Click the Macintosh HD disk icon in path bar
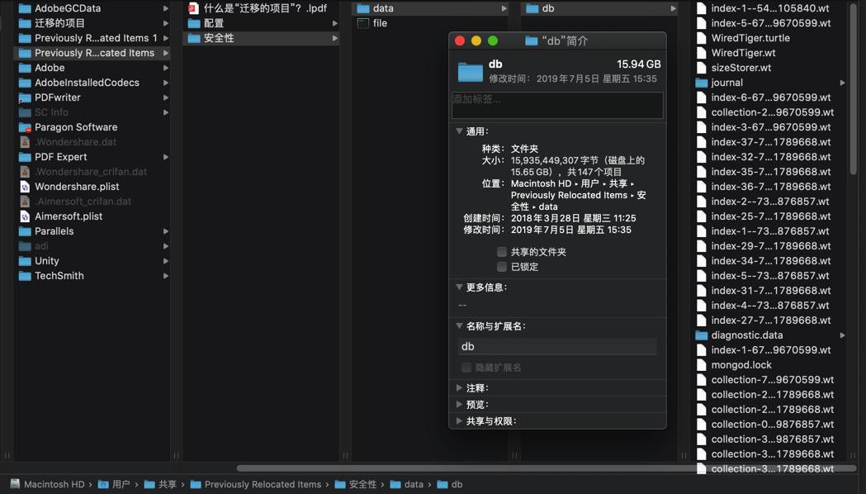This screenshot has width=866, height=494. pos(15,484)
